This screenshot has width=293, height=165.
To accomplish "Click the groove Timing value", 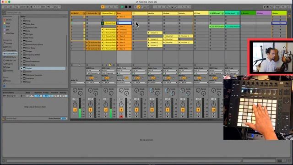I will 46,96.
